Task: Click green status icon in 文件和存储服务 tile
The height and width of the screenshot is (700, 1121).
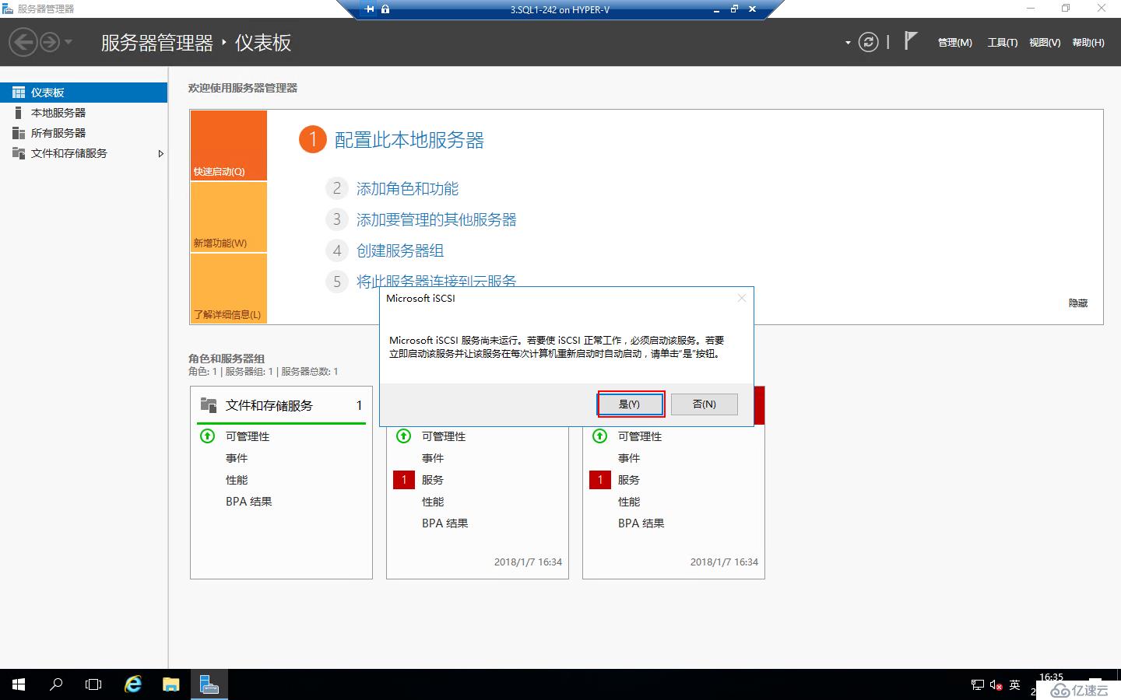Action: tap(208, 436)
